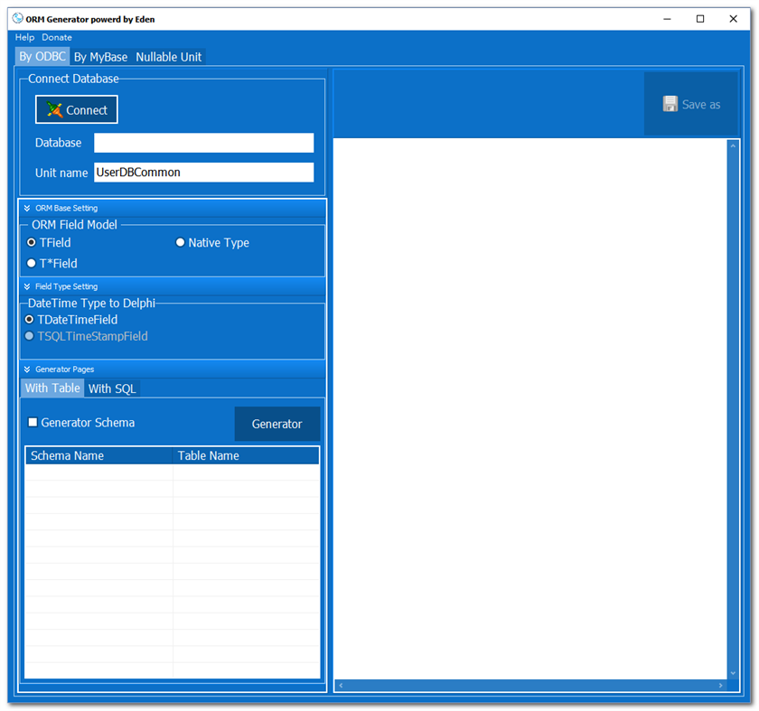Minimize the ORM Generator window

tap(667, 19)
